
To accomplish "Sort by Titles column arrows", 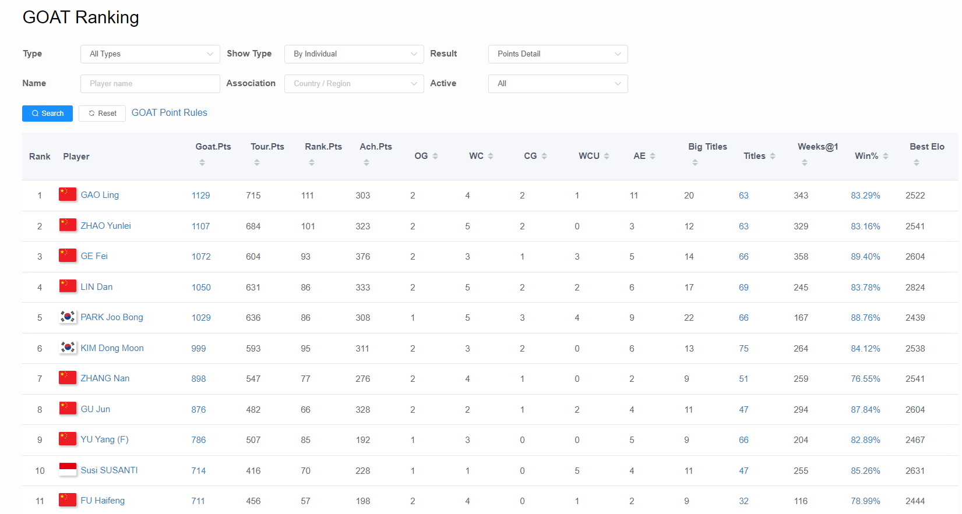I will coord(773,156).
